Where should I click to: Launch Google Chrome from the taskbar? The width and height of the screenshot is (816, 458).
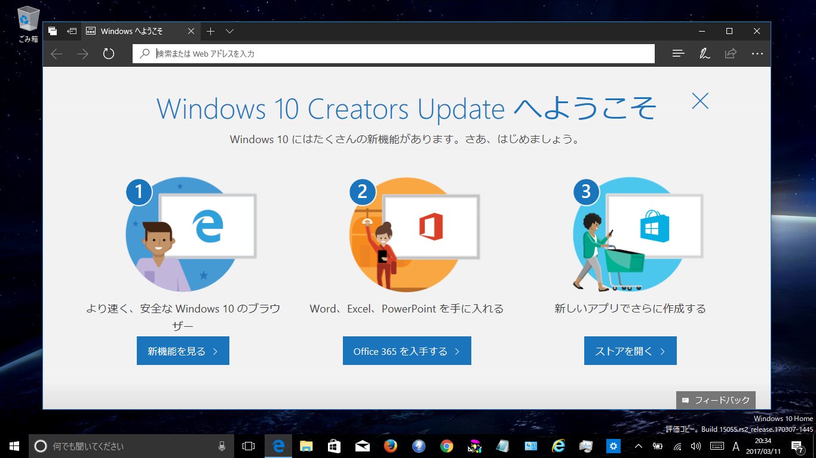coord(446,445)
